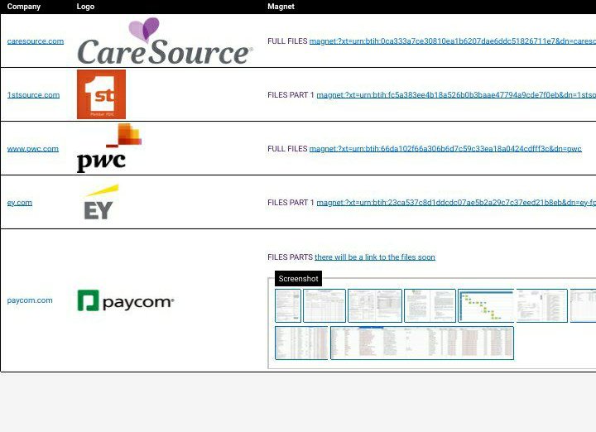Click the Magnet column header
This screenshot has width=596, height=432.
coord(281,7)
